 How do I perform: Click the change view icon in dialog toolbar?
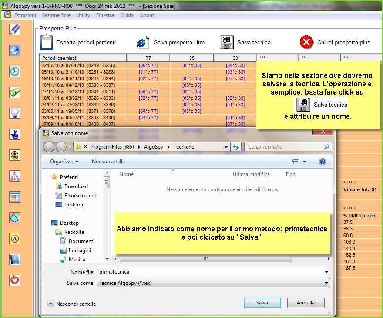click(295, 162)
